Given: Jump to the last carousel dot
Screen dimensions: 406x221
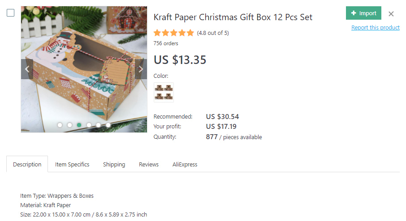Looking at the screenshot, I should tap(108, 125).
